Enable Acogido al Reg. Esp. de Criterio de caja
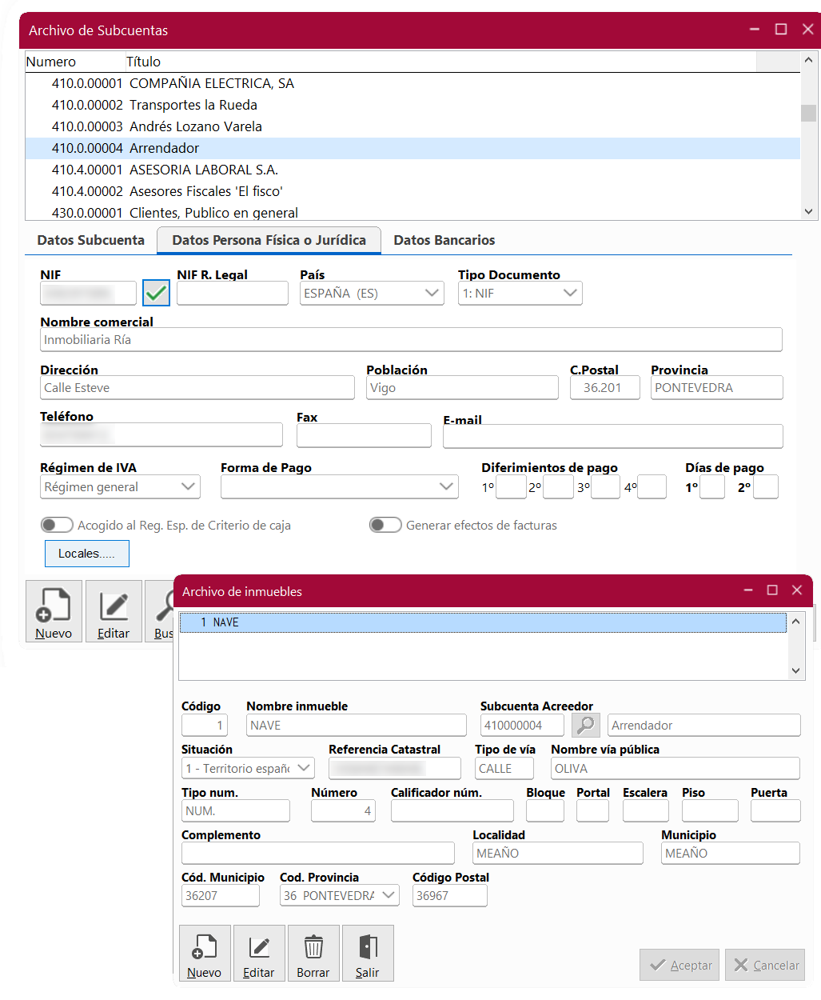Viewport: 821px width, 1000px height. (57, 525)
